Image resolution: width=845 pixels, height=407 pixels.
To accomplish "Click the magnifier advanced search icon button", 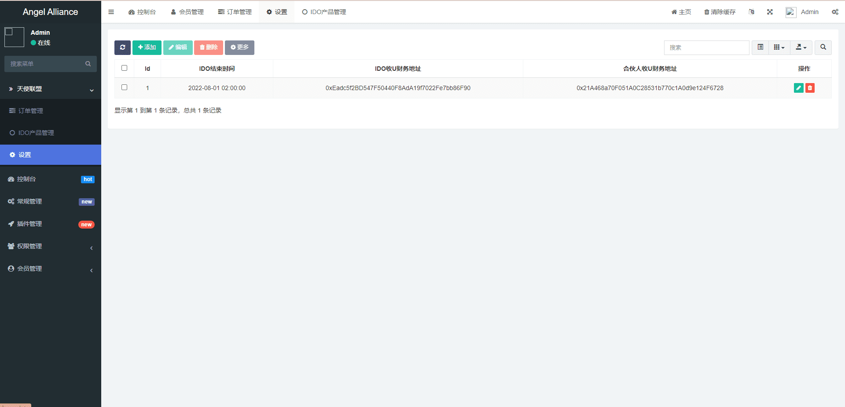I will point(823,47).
